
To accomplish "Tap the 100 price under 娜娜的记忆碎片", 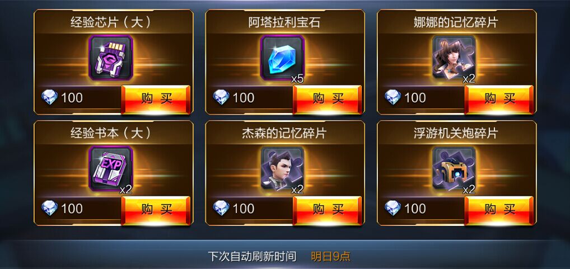I will pos(415,98).
